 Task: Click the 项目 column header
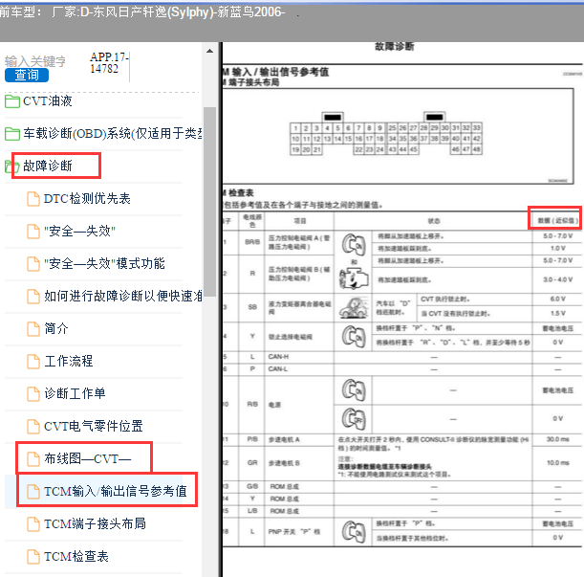[300, 221]
